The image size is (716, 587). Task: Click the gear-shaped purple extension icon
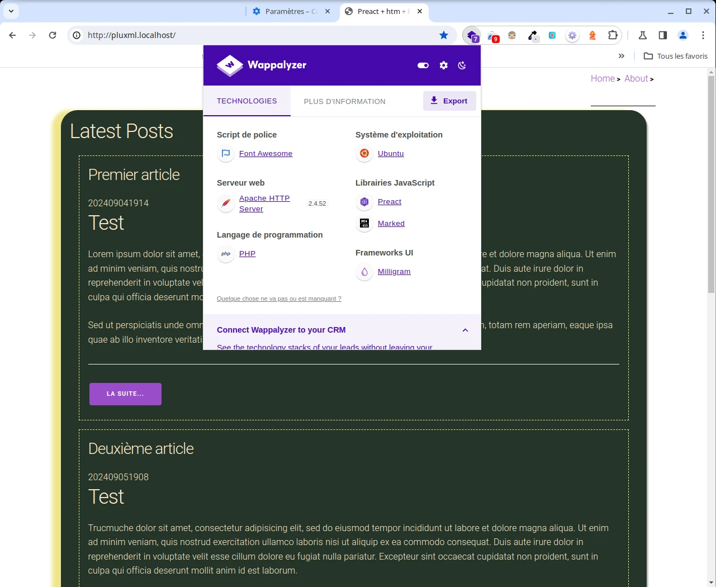tap(572, 35)
